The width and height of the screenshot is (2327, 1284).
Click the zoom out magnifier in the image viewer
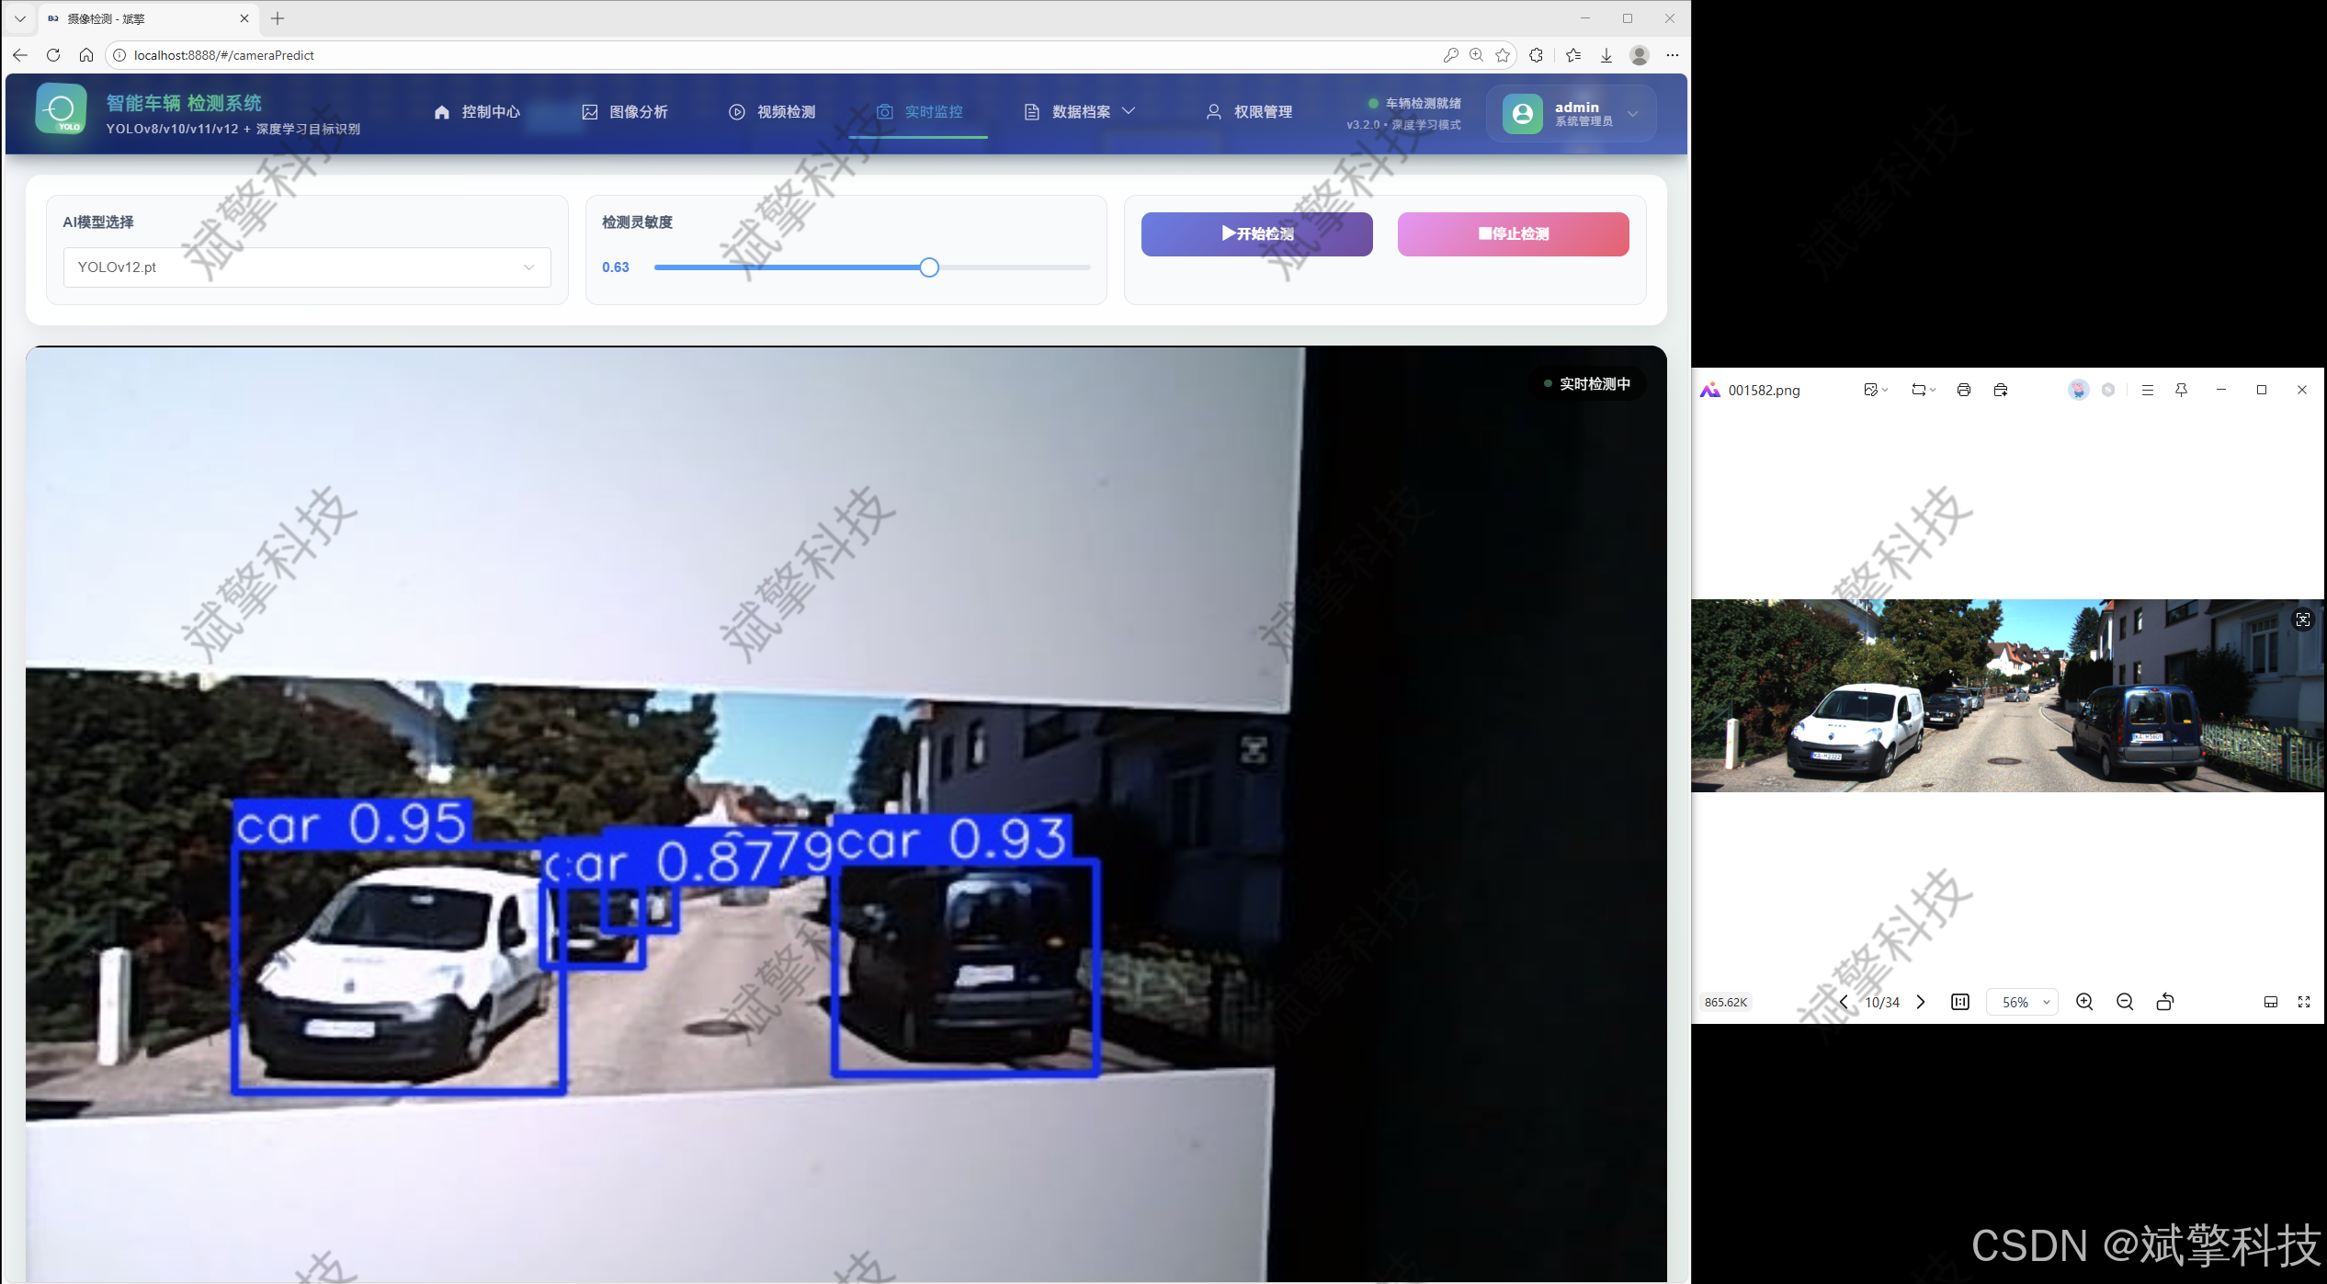click(2125, 1002)
